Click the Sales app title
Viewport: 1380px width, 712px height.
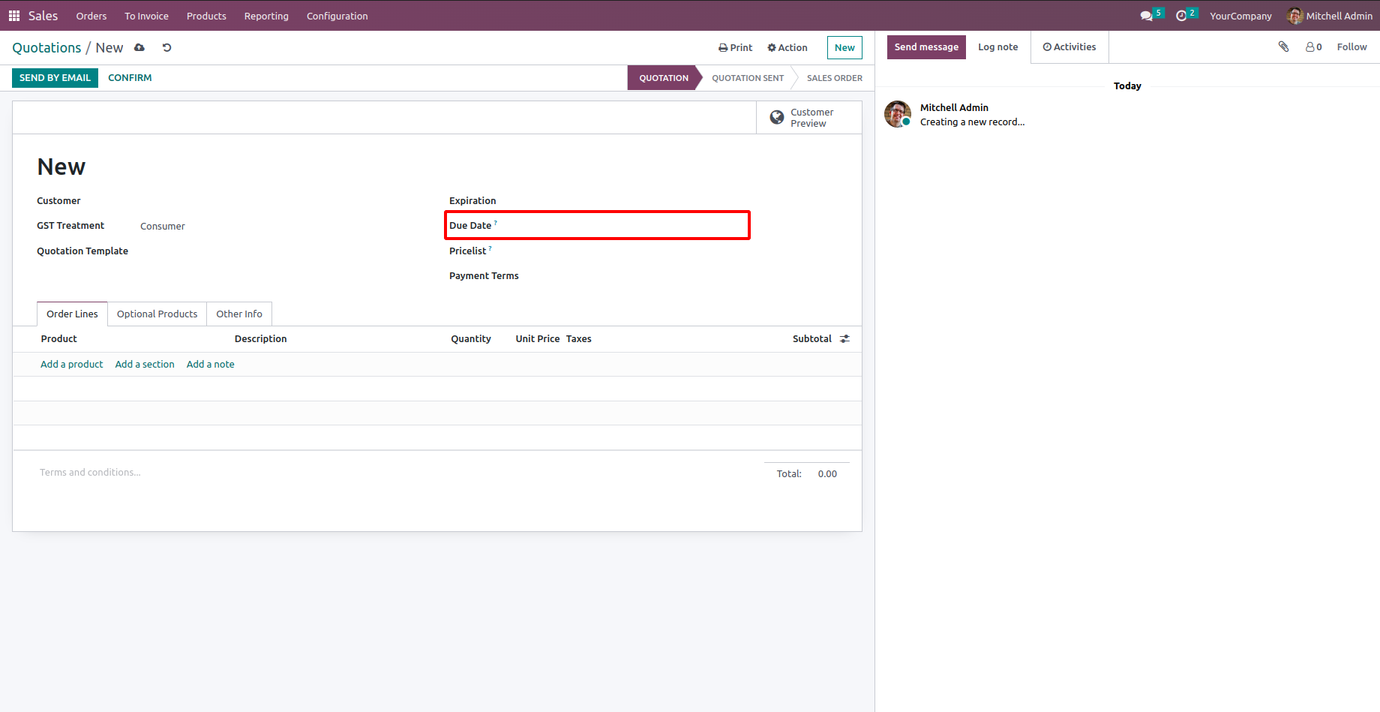pos(43,16)
